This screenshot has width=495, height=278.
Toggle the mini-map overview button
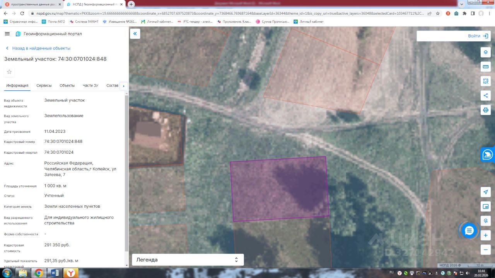(x=486, y=207)
